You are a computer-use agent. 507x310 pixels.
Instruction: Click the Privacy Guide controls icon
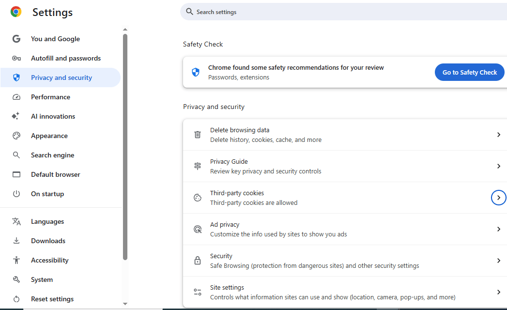click(197, 166)
